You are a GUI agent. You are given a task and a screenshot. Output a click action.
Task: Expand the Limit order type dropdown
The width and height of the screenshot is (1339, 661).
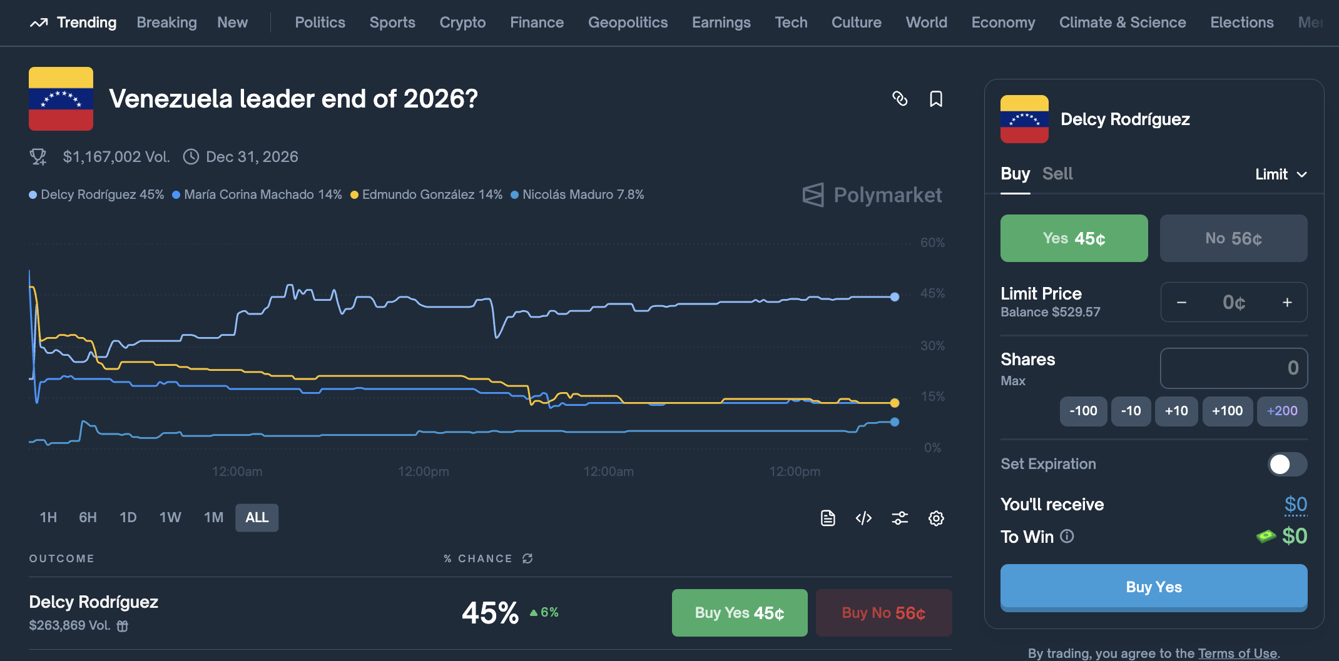tap(1281, 174)
